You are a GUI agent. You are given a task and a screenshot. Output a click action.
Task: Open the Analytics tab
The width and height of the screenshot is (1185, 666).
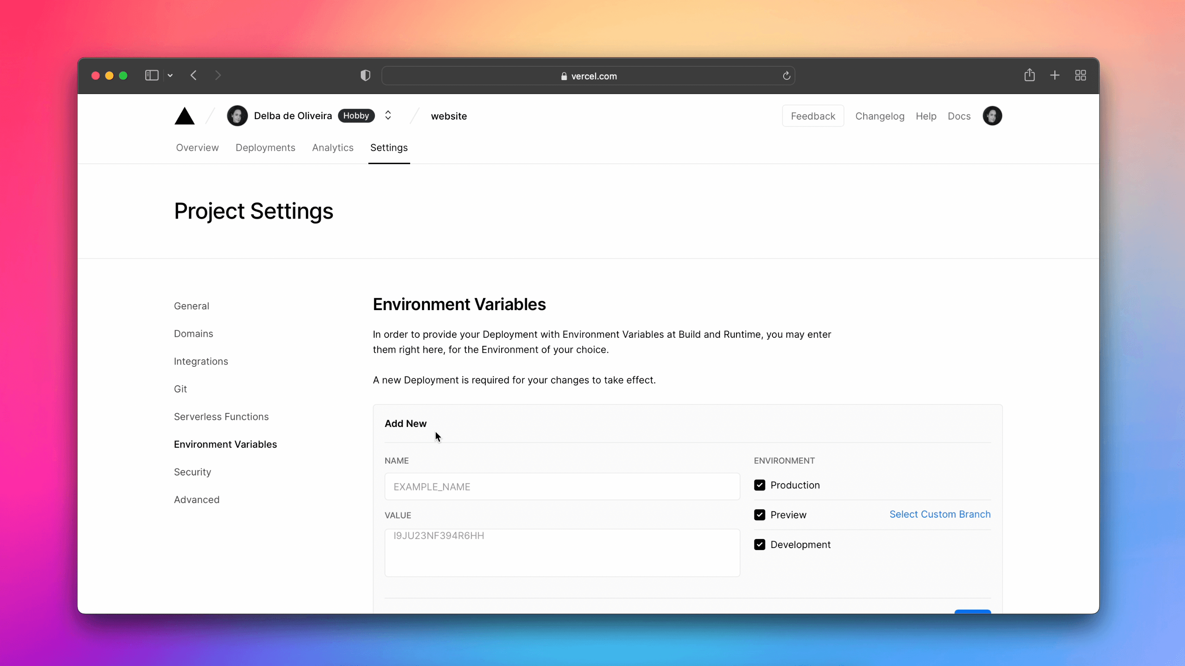pos(333,148)
